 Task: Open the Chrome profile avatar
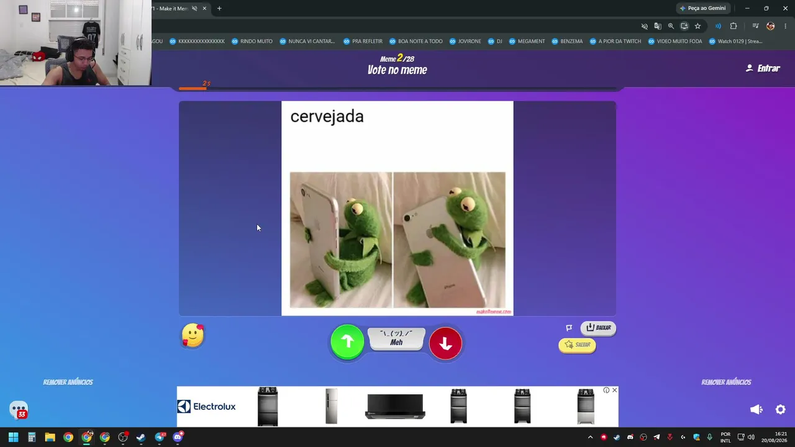point(771,26)
